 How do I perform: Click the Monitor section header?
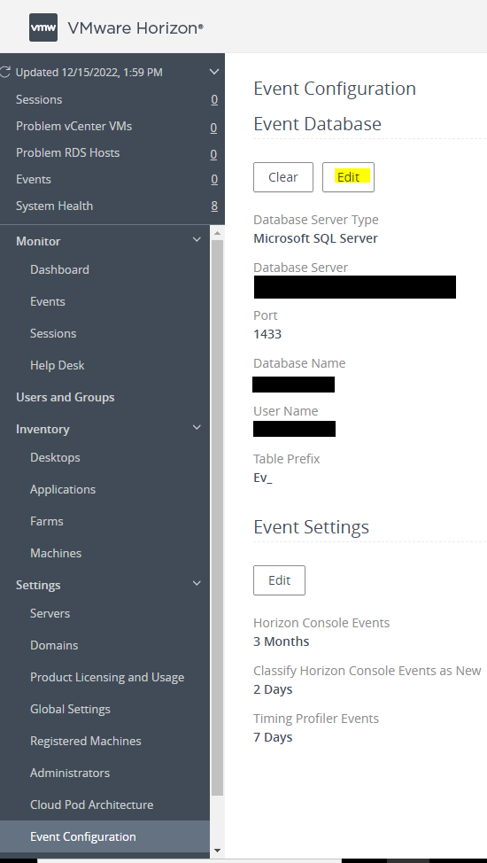[38, 241]
